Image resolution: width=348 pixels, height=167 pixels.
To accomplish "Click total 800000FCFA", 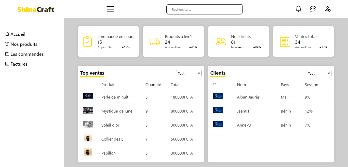I will pos(182,111).
